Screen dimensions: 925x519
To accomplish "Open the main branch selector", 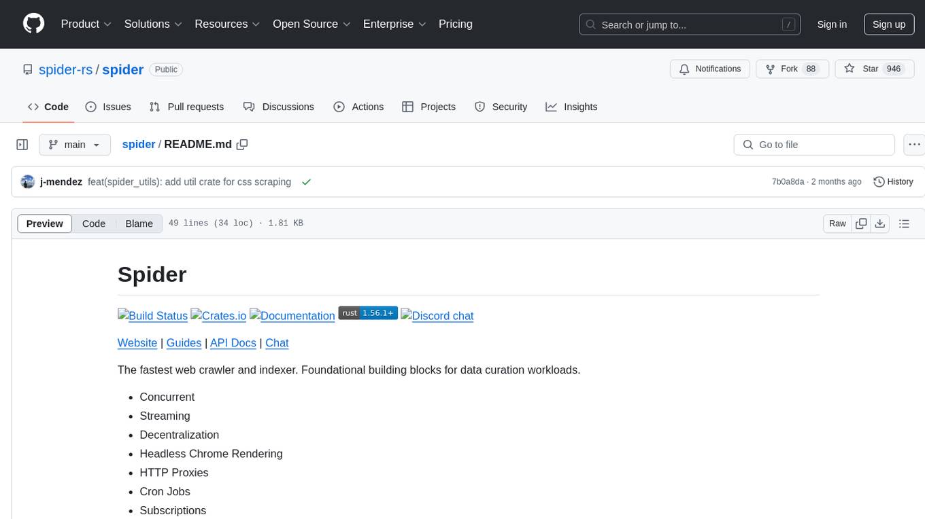I will [74, 145].
